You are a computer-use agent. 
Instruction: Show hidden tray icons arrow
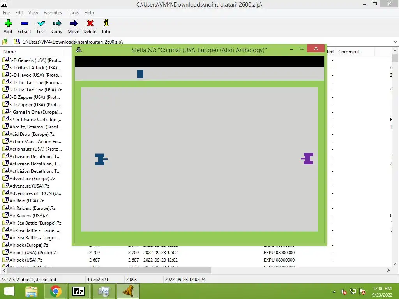tap(334, 292)
